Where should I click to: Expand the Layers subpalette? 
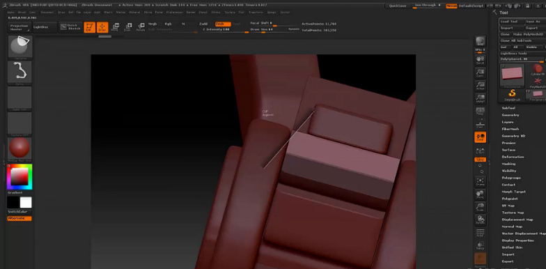coord(507,122)
